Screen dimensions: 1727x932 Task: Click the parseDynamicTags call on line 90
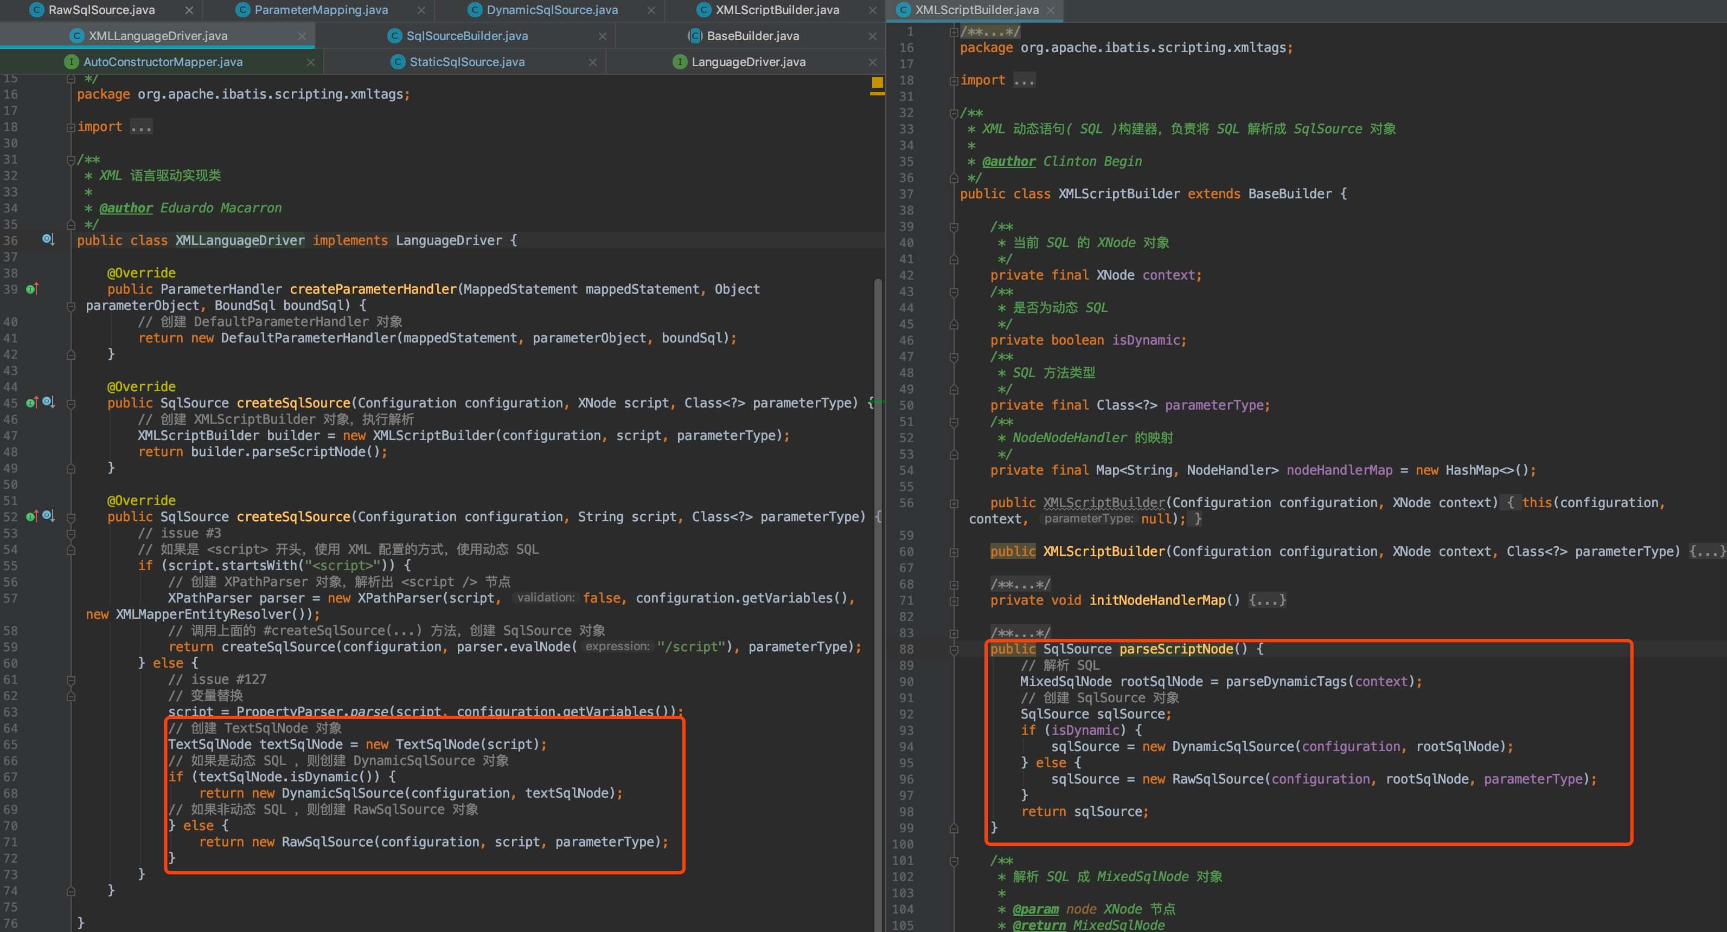tap(1287, 682)
